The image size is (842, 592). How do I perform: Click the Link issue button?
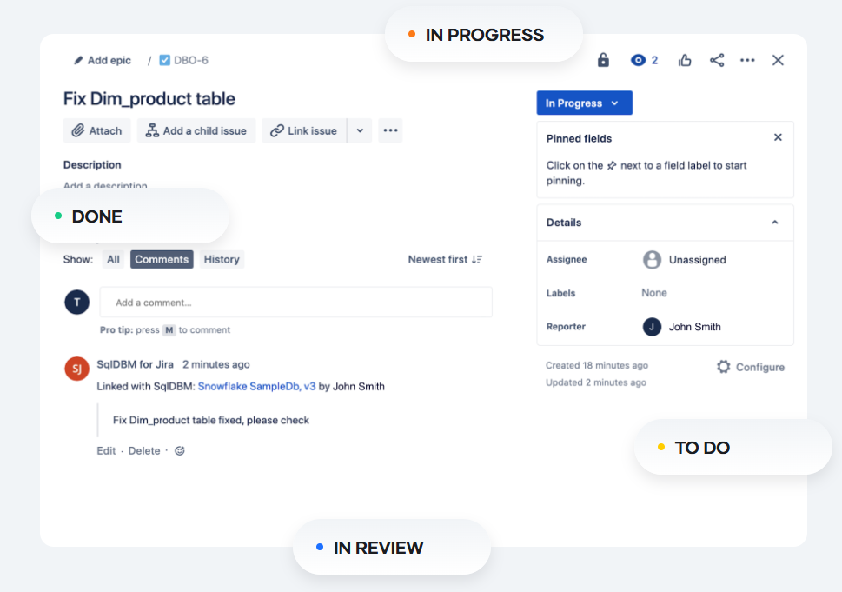304,130
